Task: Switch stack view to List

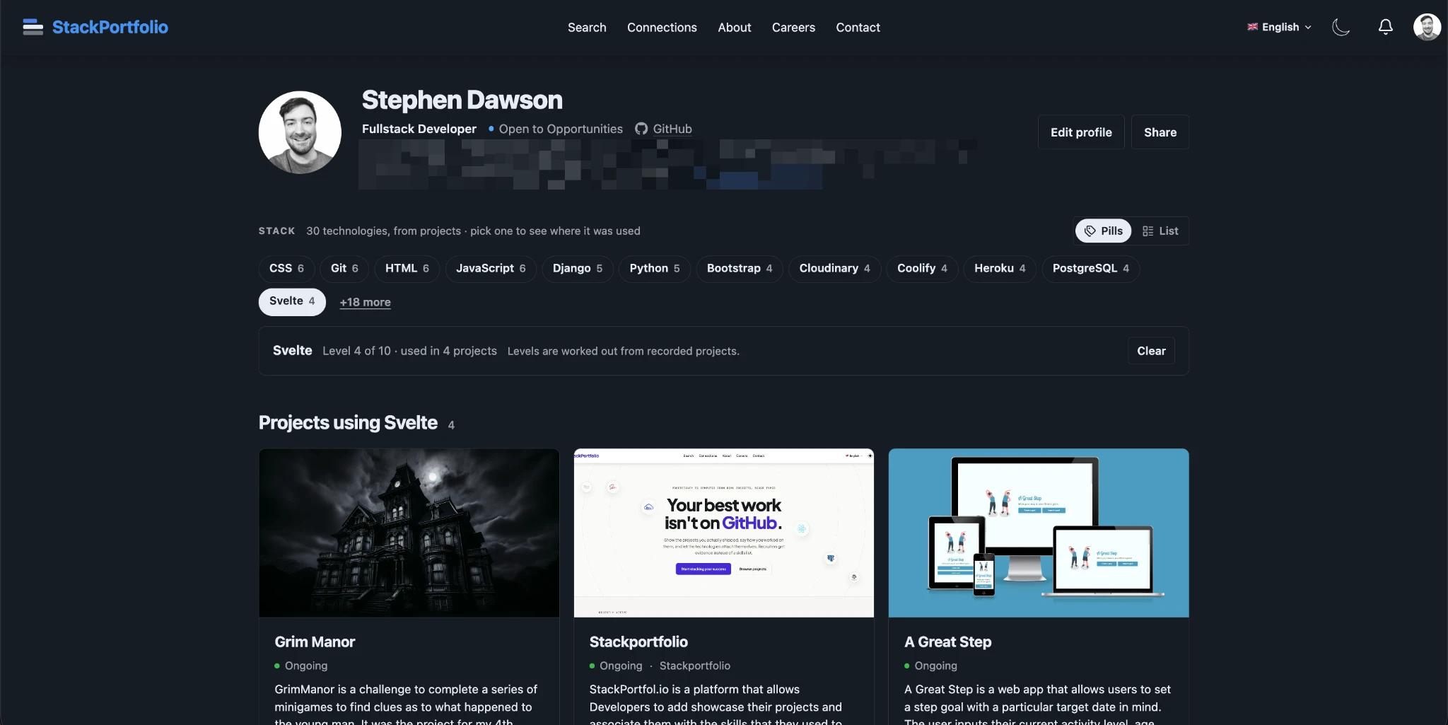Action: [x=1160, y=231]
